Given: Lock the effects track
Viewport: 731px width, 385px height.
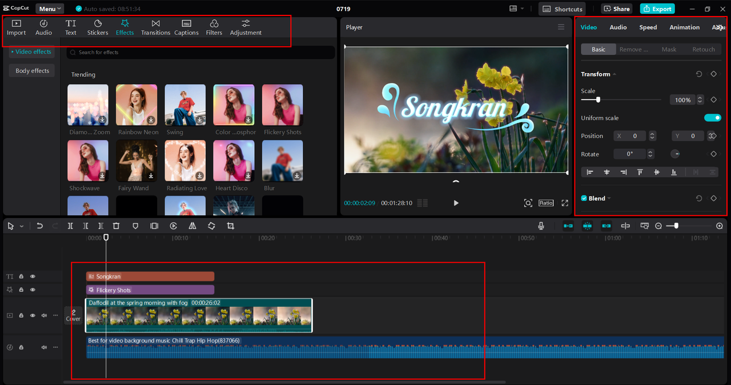Looking at the screenshot, I should point(21,290).
